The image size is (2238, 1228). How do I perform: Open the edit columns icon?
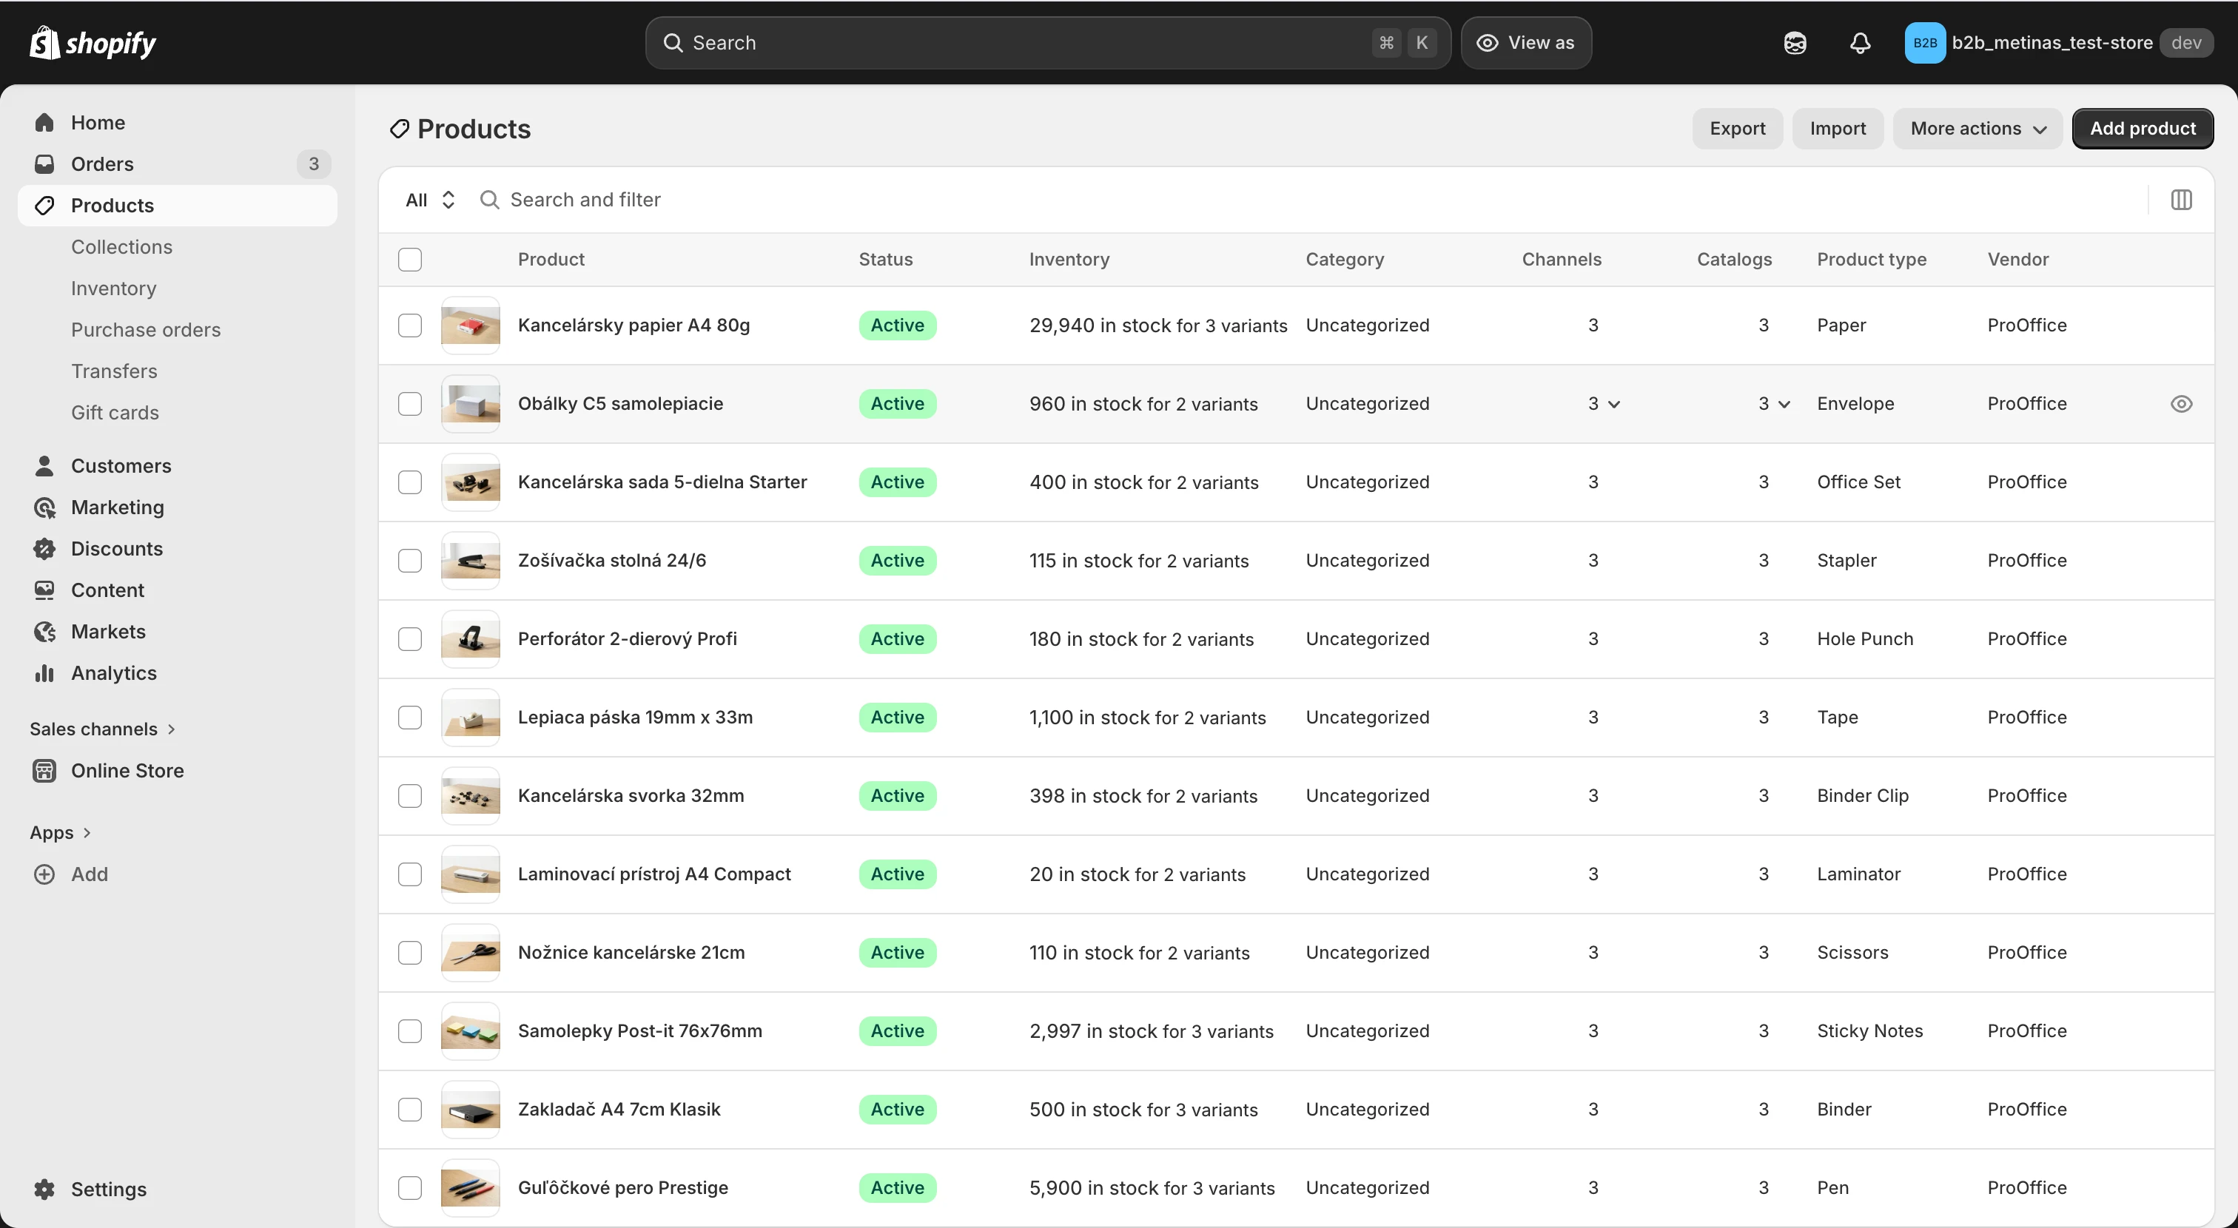pos(2182,200)
